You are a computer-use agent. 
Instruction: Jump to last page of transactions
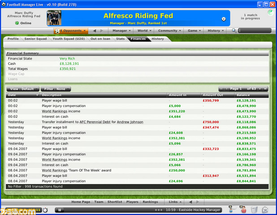tap(265, 89)
